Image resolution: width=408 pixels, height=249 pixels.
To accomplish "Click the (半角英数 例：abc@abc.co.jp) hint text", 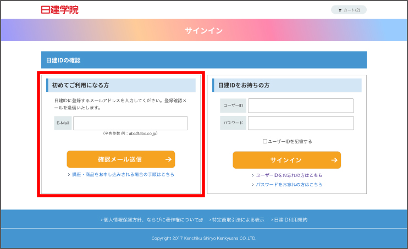I will [130, 134].
